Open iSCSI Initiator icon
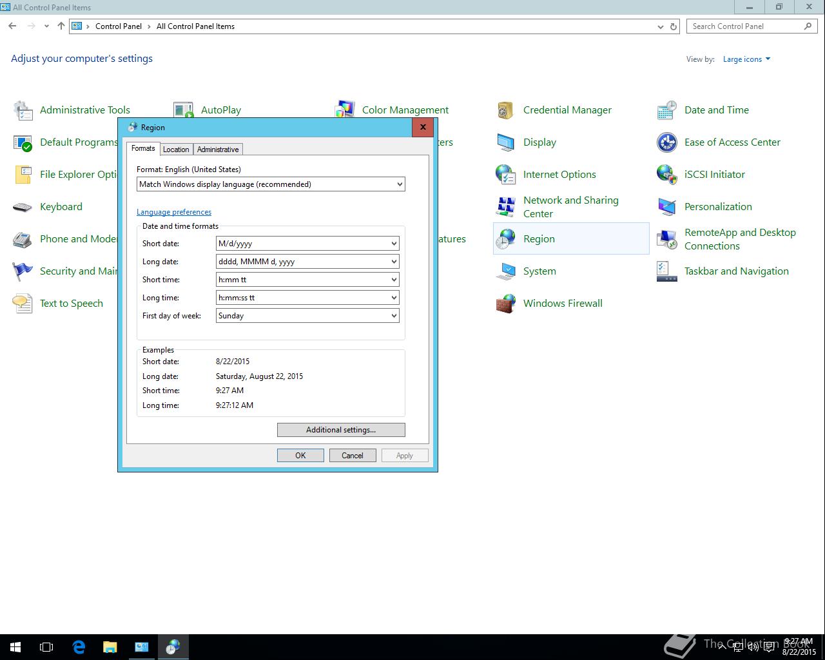 click(667, 175)
